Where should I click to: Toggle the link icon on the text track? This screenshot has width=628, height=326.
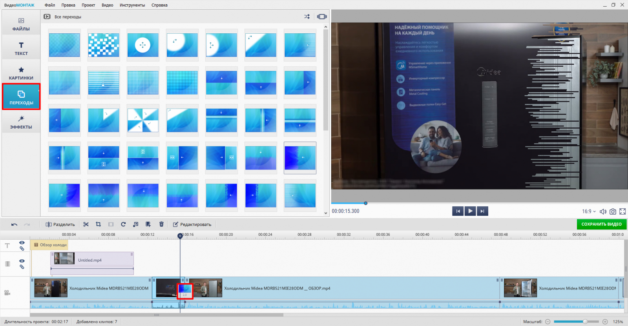tap(22, 248)
